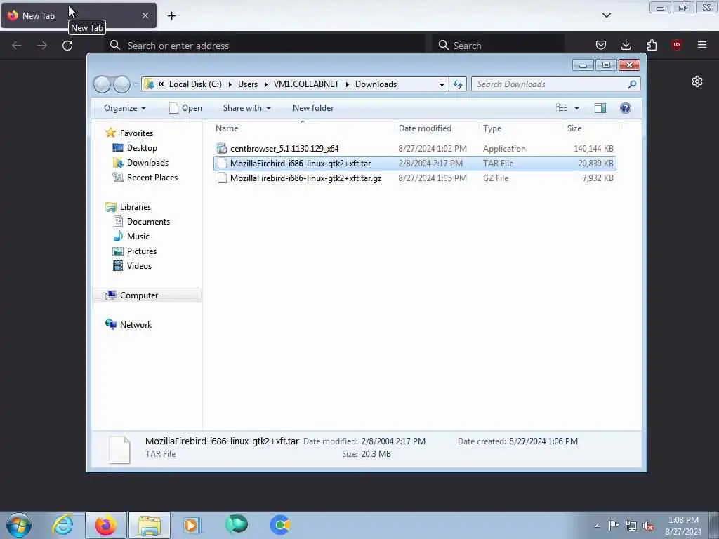Change your view icon

(x=562, y=108)
